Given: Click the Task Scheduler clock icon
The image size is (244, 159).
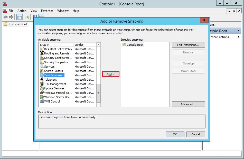Looking at the screenshot, I should click(x=42, y=75).
